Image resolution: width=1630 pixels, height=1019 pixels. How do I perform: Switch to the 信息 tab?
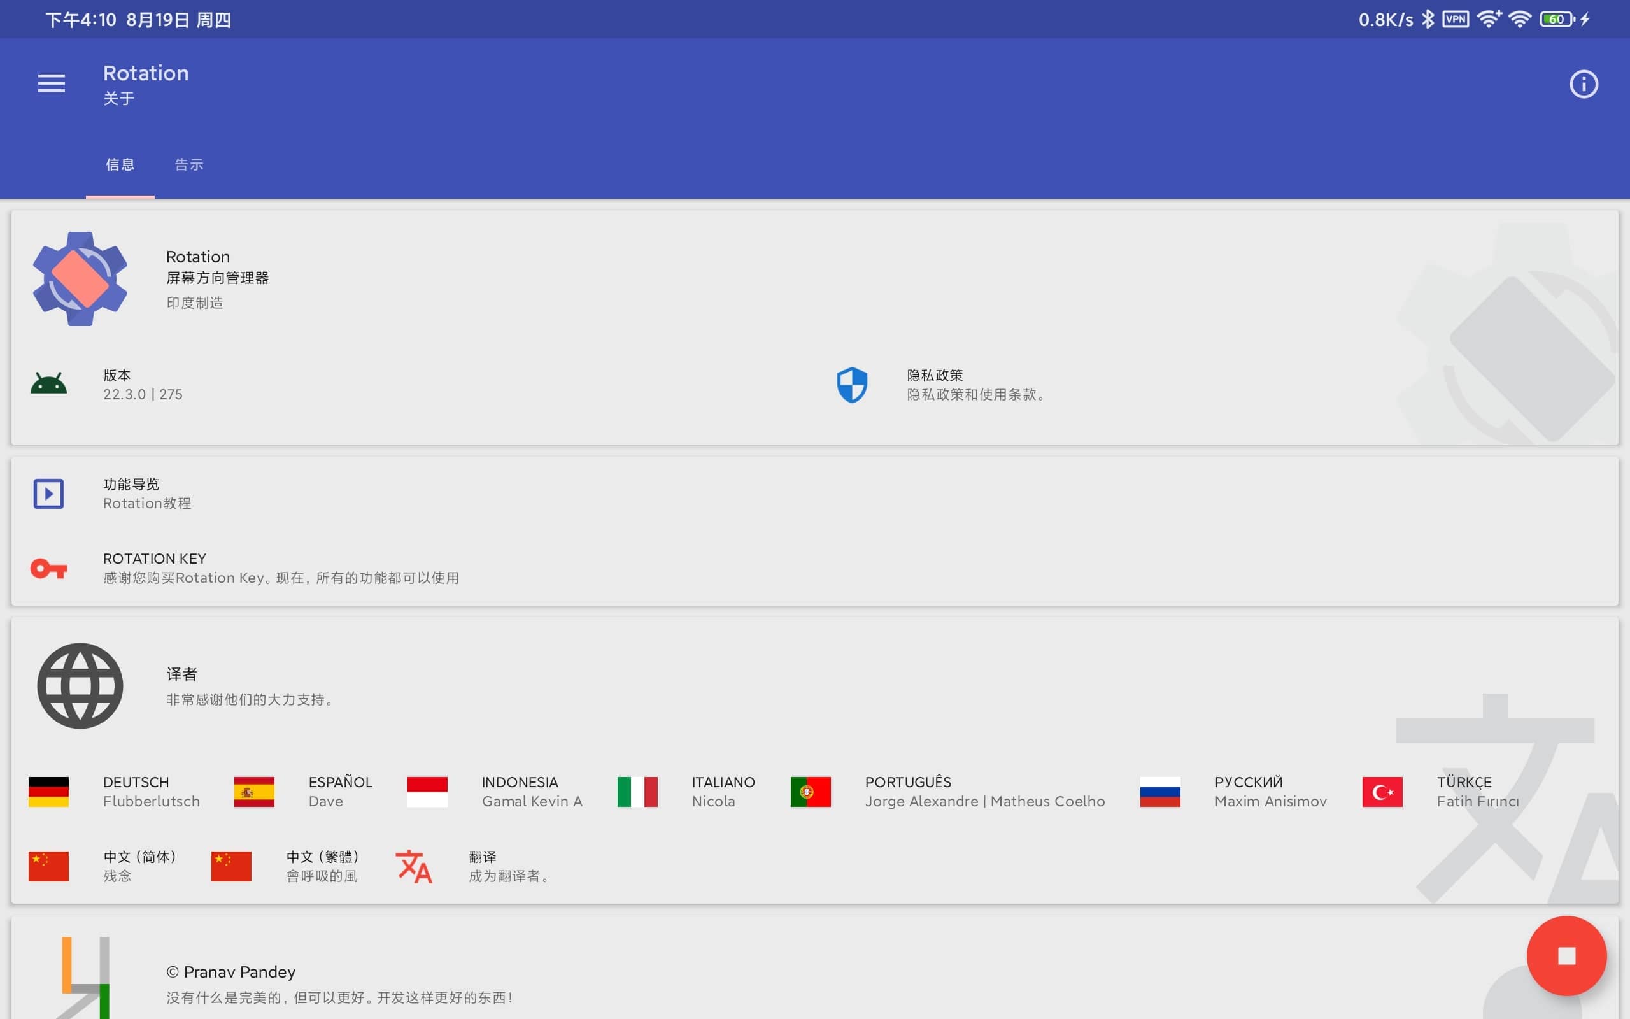(120, 164)
